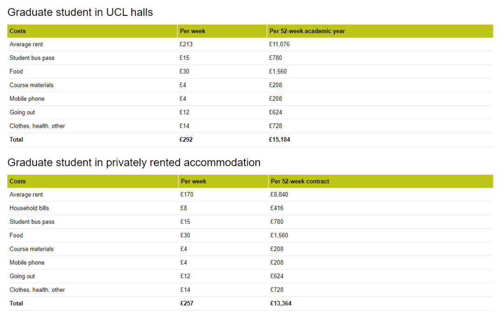Select 'Total' label in the UCL halls table
The height and width of the screenshot is (315, 504).
coord(16,139)
